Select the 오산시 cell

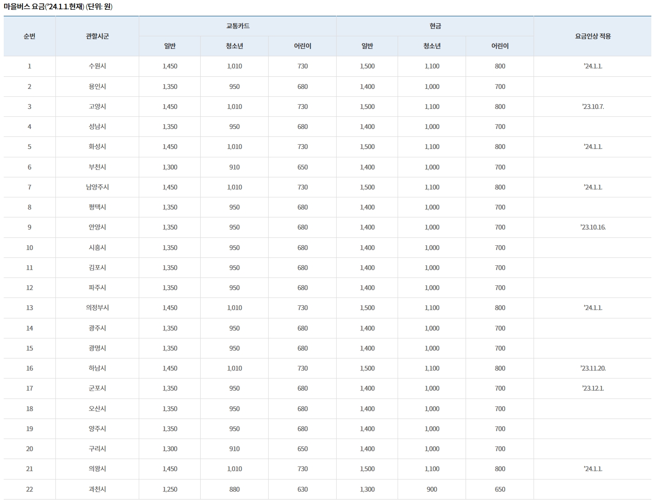coord(97,409)
